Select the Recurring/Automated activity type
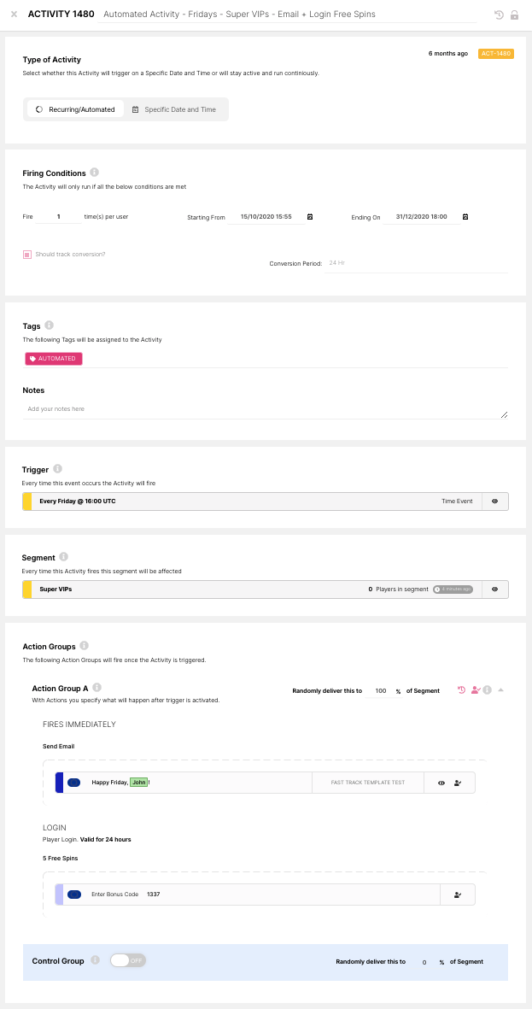Viewport: 532px width, 1009px height. (75, 109)
